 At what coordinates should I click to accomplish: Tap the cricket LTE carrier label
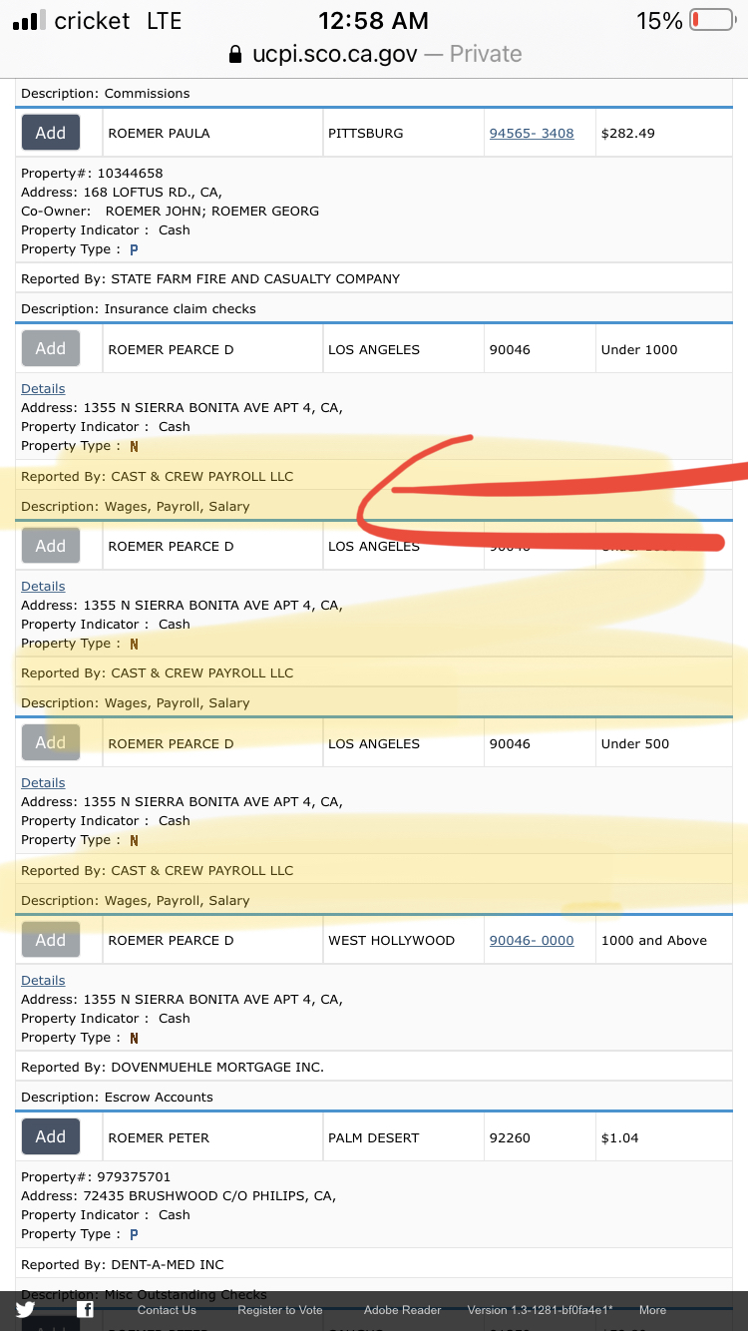(118, 20)
